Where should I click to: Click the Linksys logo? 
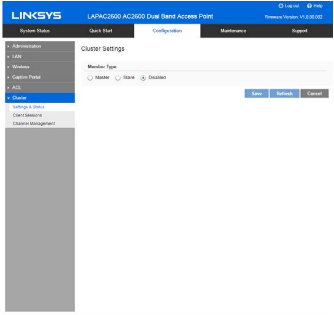click(x=36, y=16)
